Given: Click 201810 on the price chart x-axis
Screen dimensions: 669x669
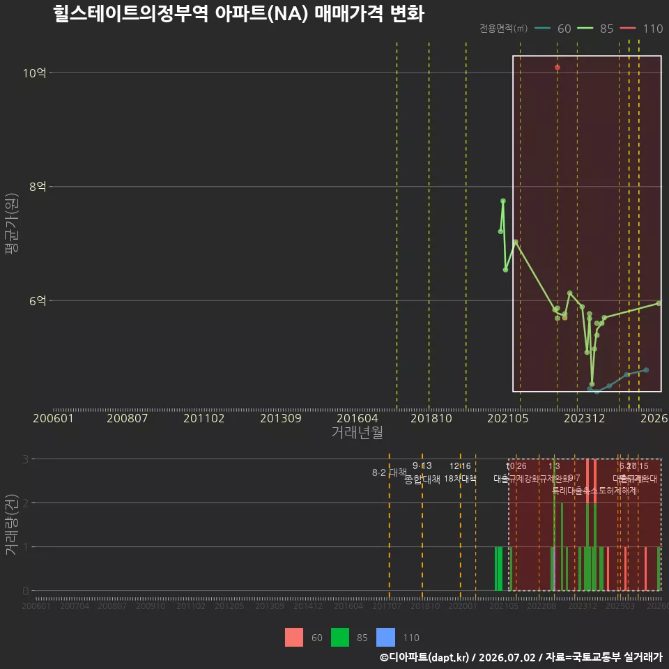Looking at the screenshot, I should pyautogui.click(x=431, y=418).
